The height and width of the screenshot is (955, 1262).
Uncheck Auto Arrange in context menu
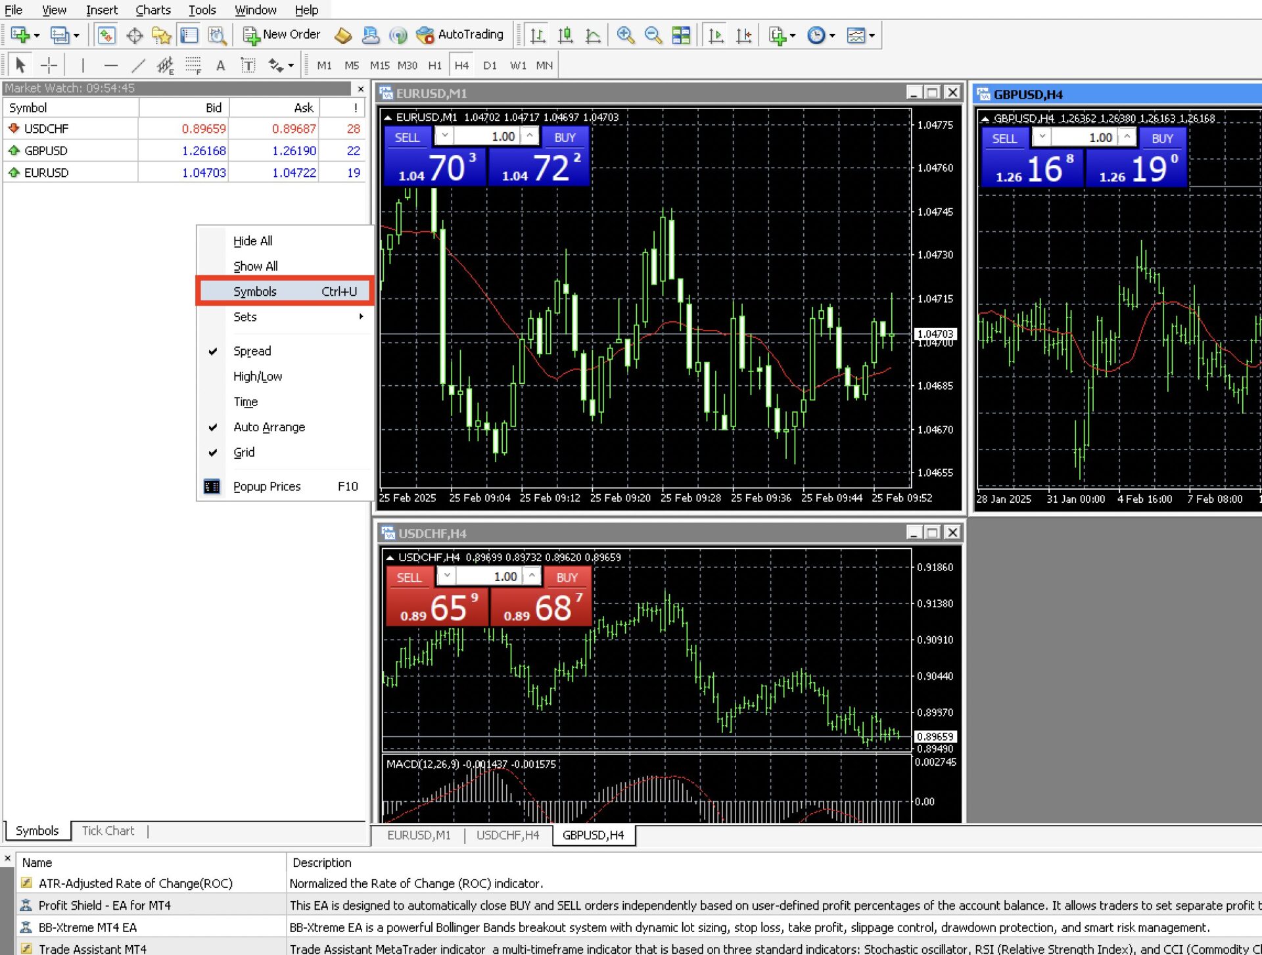click(269, 427)
